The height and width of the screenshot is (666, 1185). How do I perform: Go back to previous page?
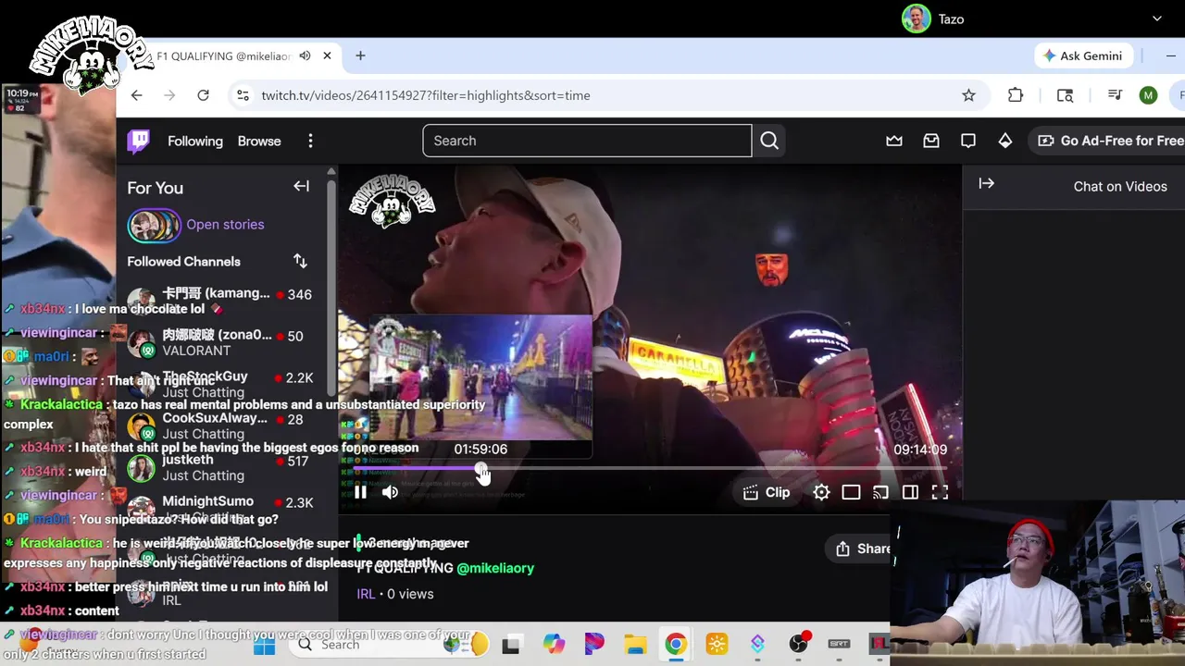coord(136,95)
